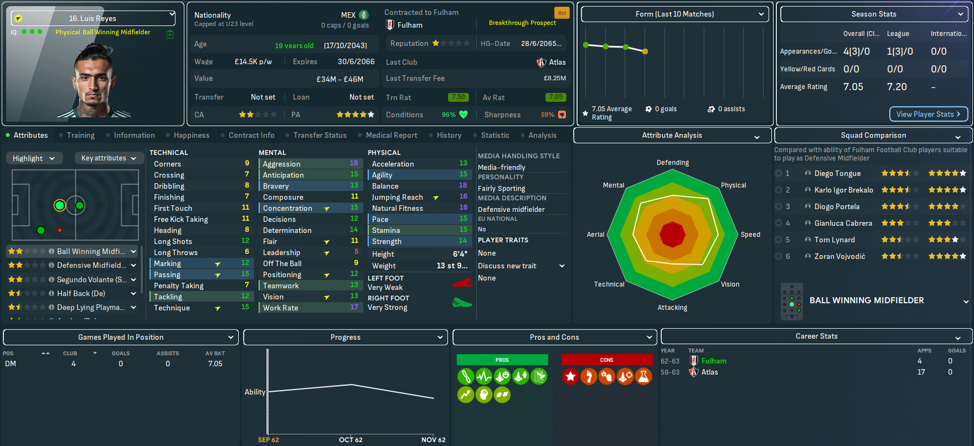This screenshot has height=446, width=974.
Task: Click the rising trend arrow icon in Pros
Action: (466, 395)
